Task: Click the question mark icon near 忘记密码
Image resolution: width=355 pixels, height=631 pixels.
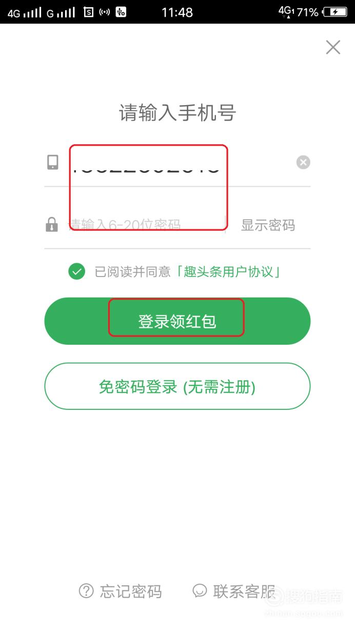Action: click(x=86, y=591)
